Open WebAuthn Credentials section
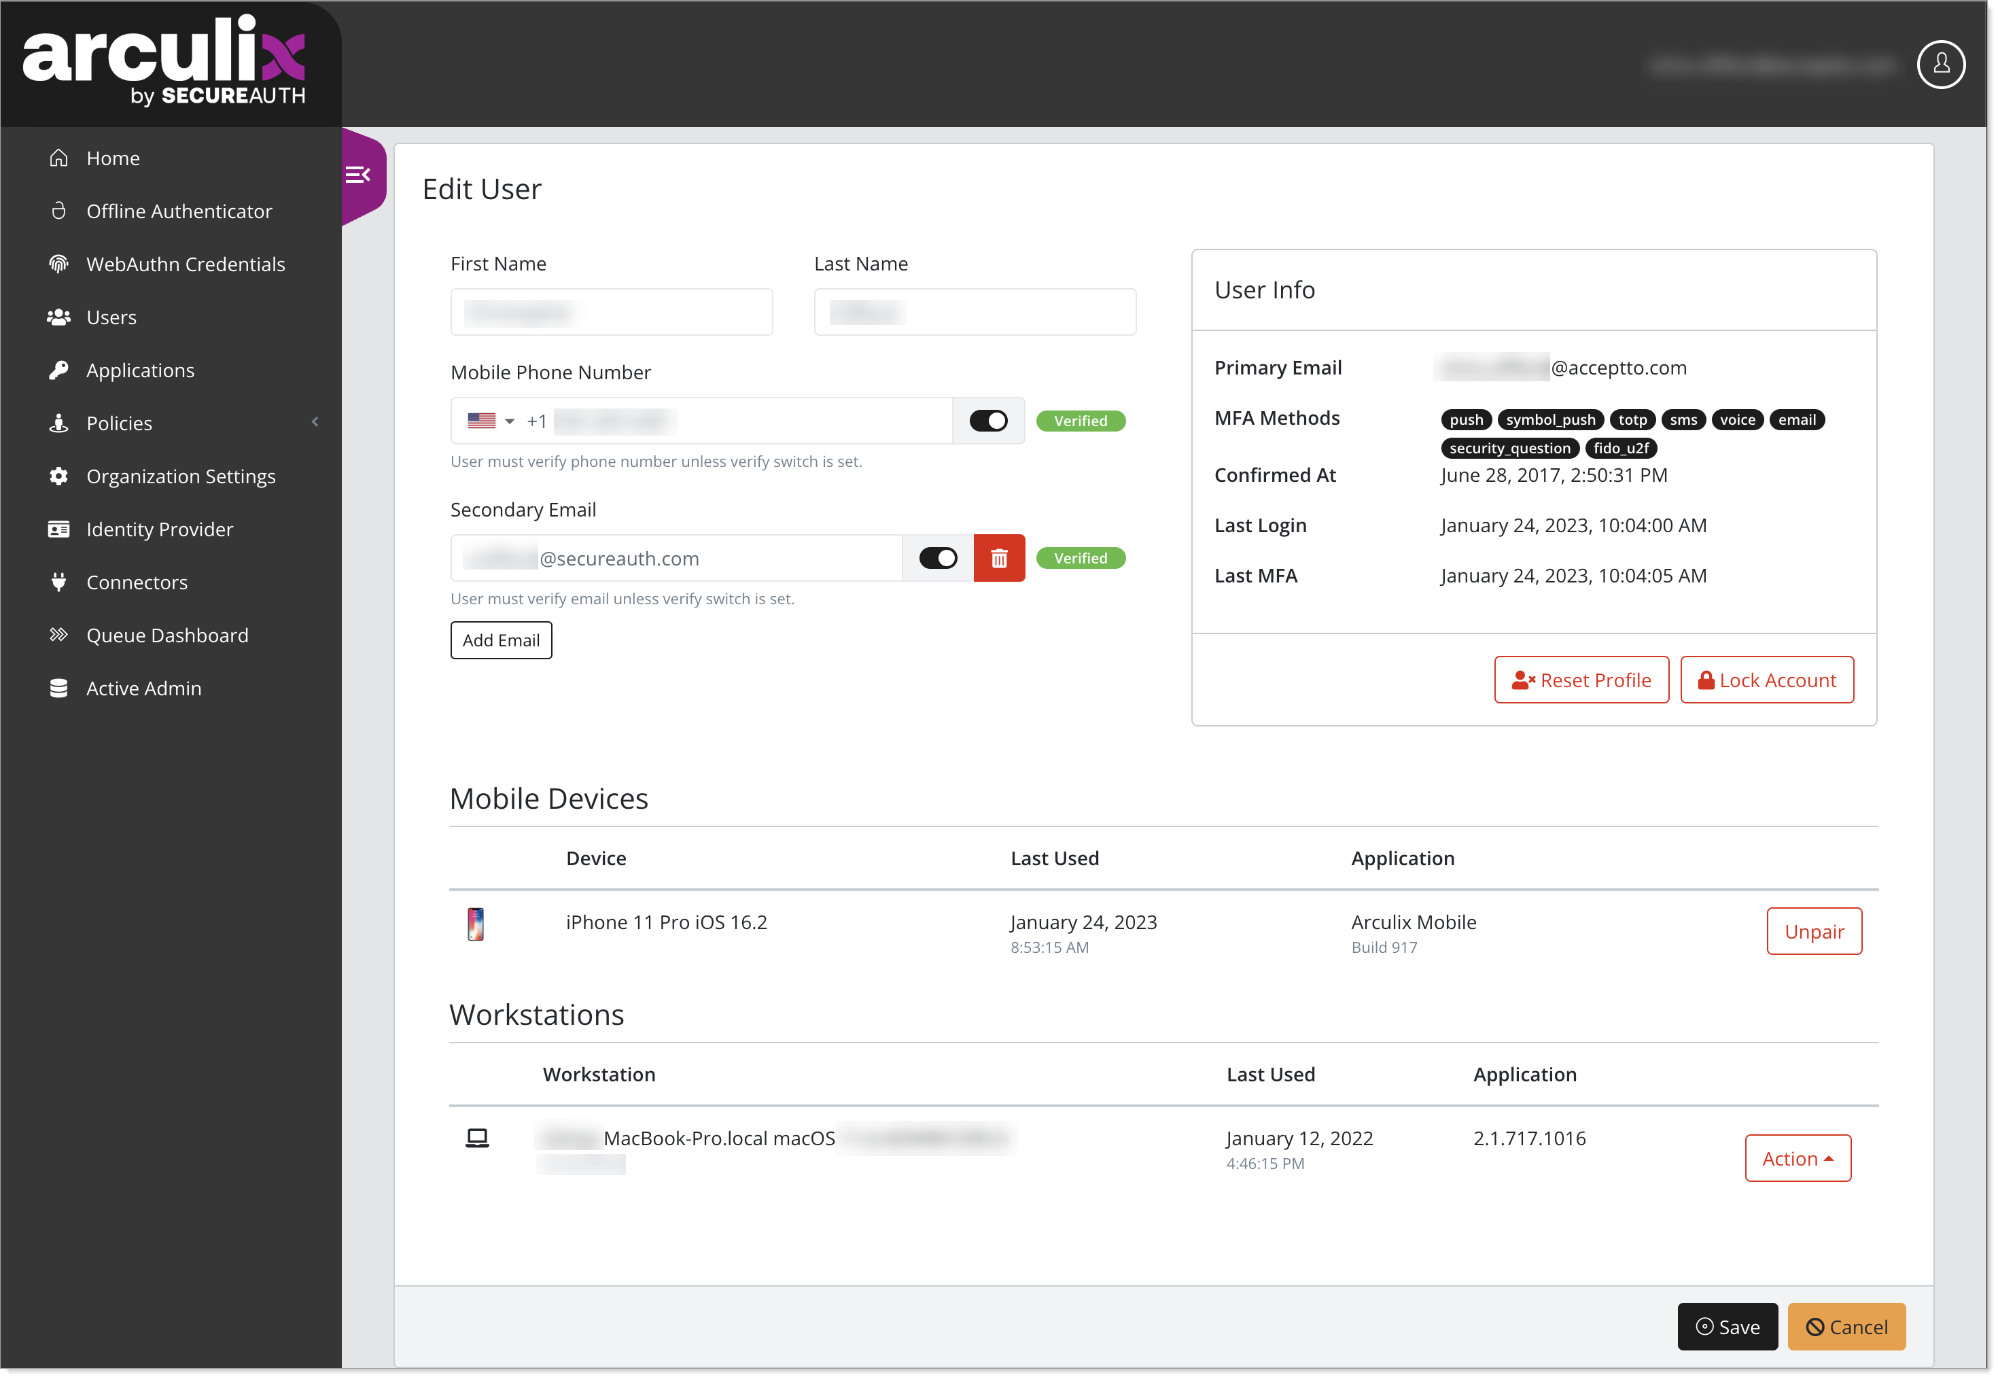Screen dimensions: 1998x1379 click(186, 263)
